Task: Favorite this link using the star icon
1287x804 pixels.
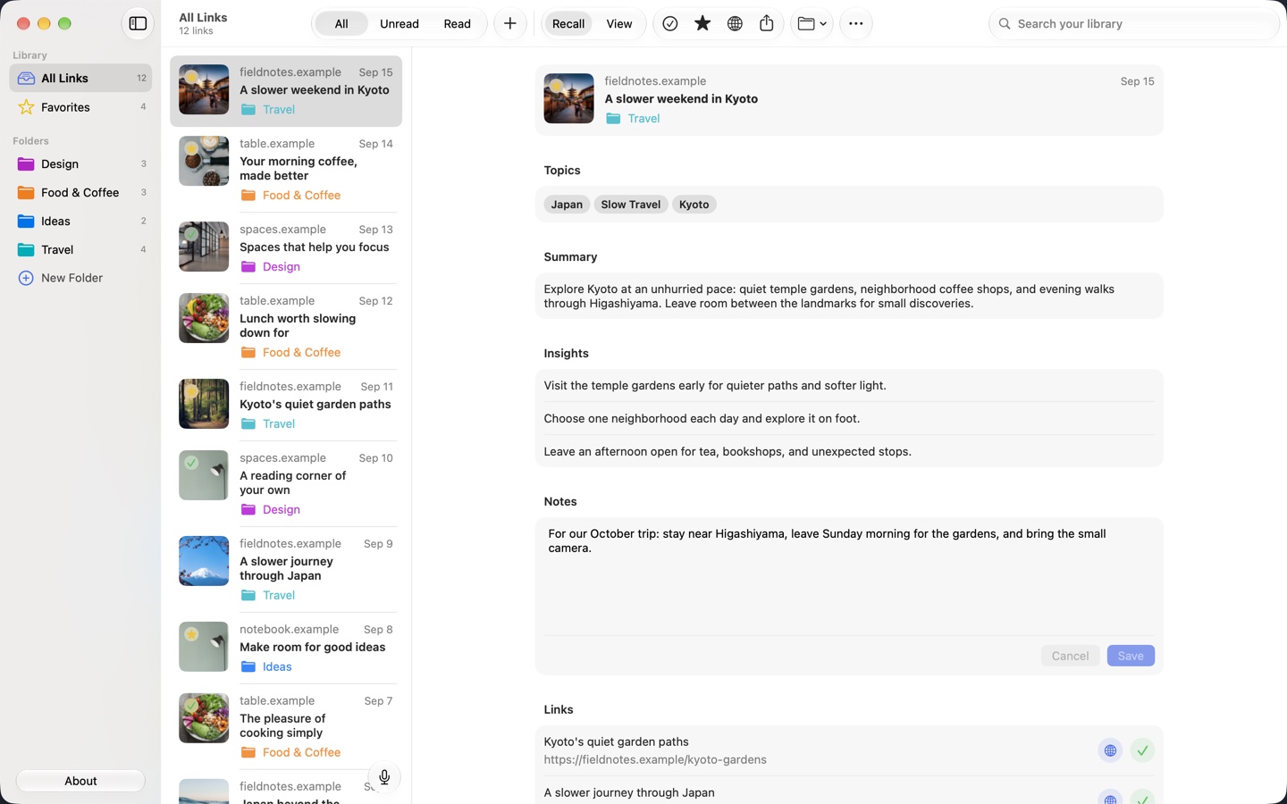Action: coord(702,24)
